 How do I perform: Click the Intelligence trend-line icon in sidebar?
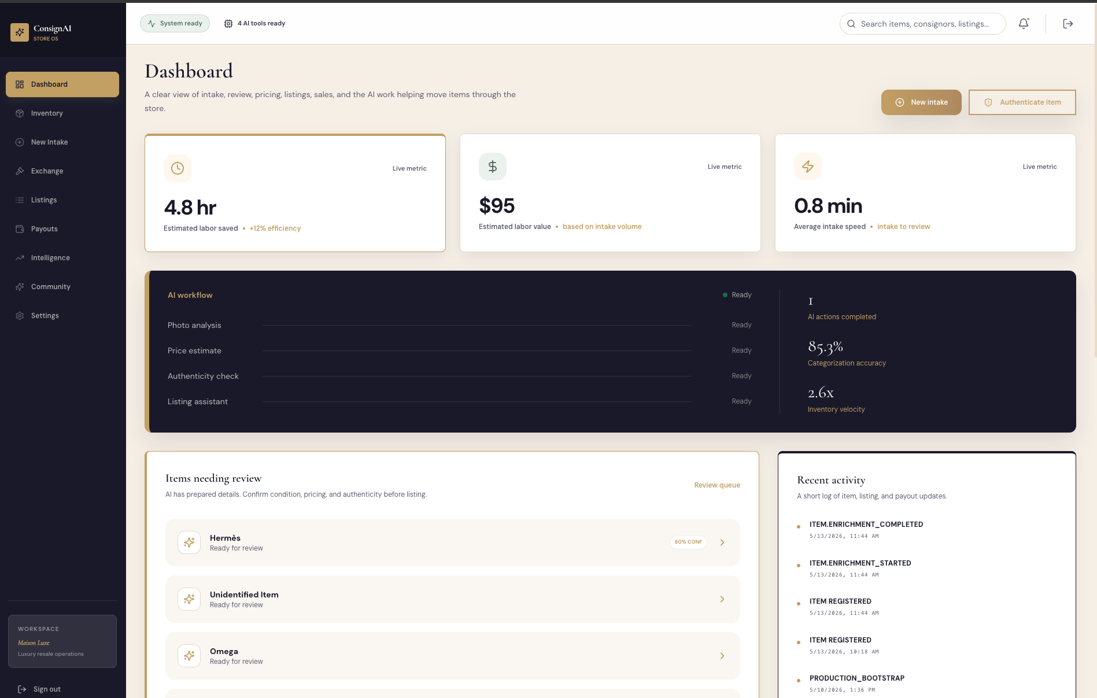point(20,258)
